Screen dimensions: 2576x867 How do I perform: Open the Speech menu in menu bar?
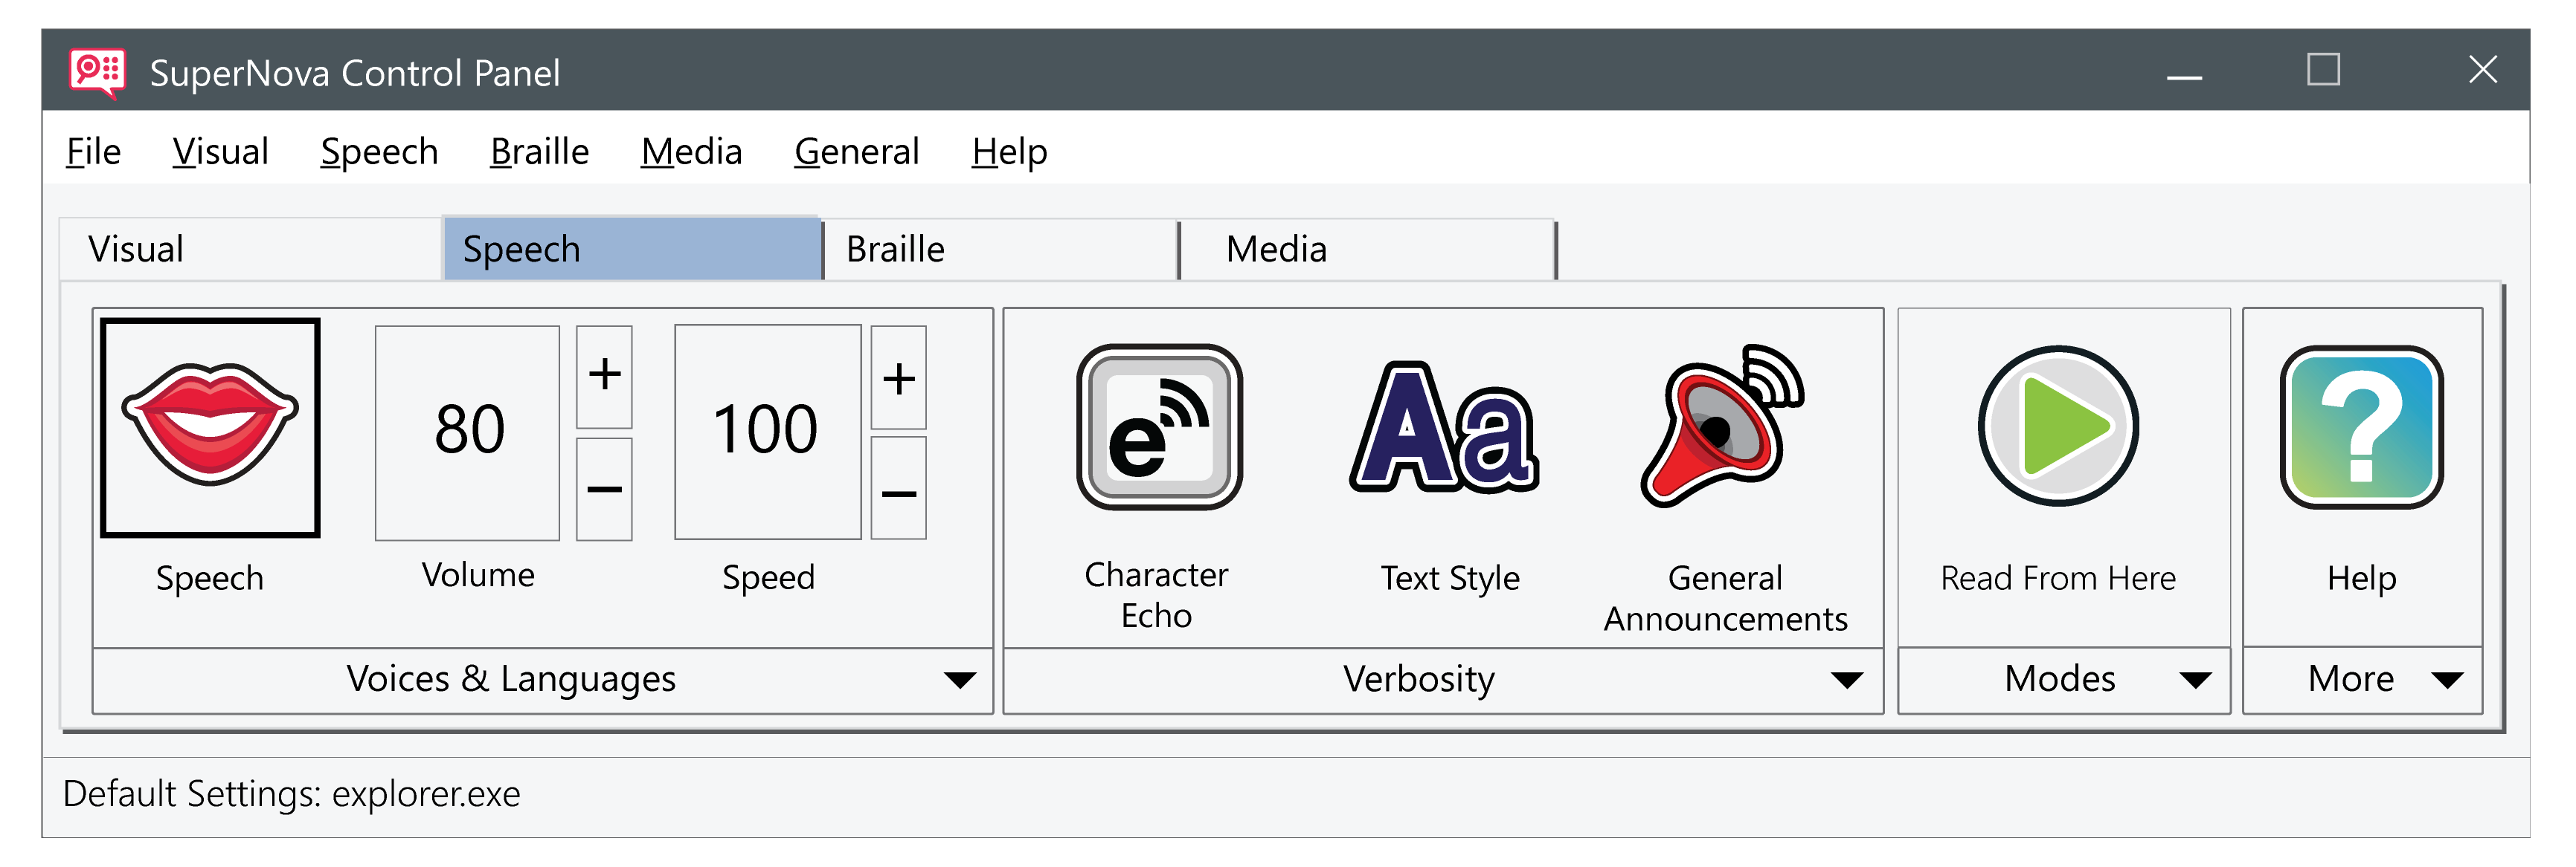tap(379, 152)
